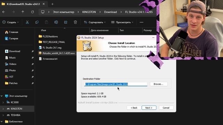Click pin icon next to Patches

32,83
